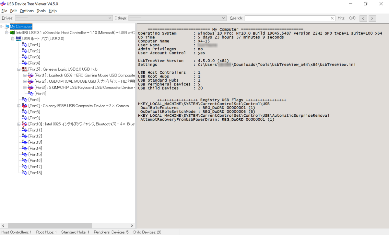Go to next search hit
Viewport: 389px width, 235px height.
[x=372, y=18]
